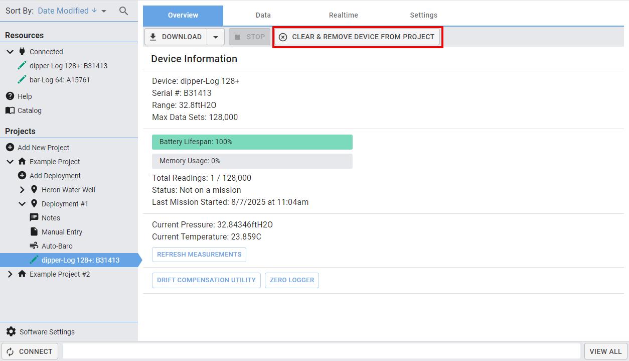This screenshot has width=629, height=361.
Task: Click the search magnifier icon in sidebar
Action: pos(123,11)
